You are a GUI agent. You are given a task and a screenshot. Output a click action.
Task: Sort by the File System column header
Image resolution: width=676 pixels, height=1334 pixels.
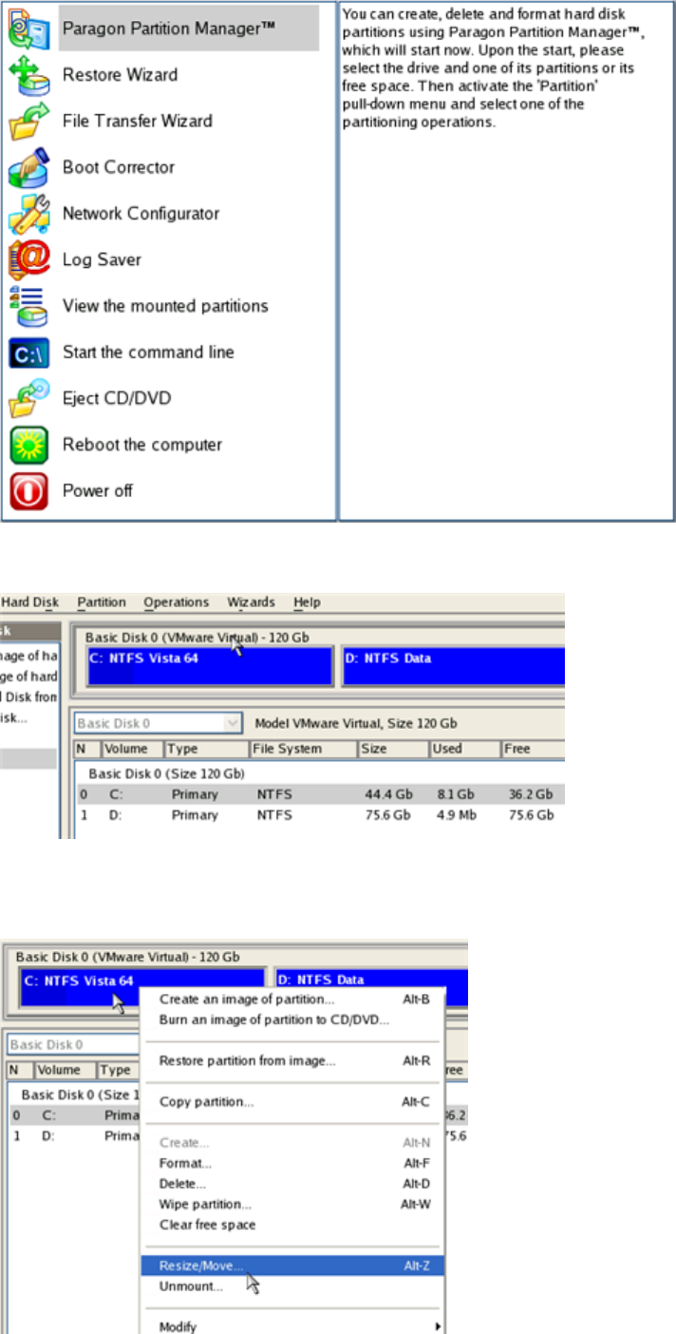[x=303, y=749]
